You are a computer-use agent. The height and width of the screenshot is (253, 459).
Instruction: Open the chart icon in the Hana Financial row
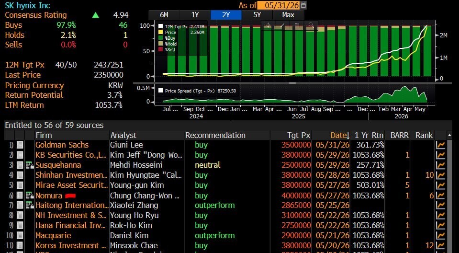tap(440, 225)
